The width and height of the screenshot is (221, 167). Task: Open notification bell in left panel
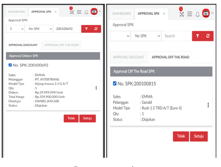[x=86, y=12]
